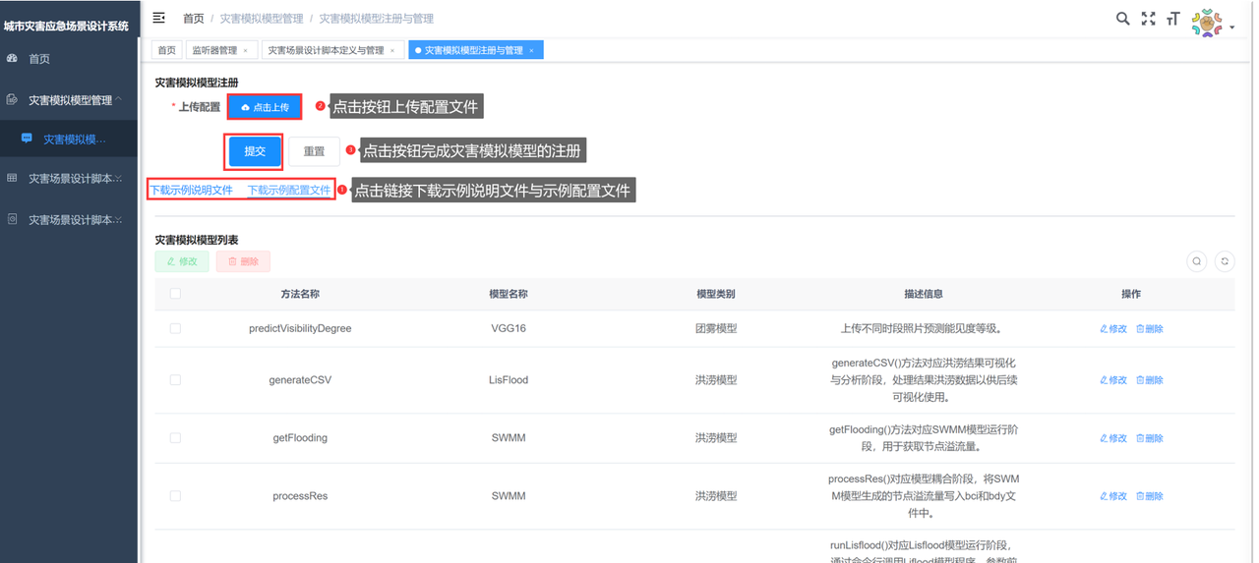Select the 灾害模拟模型注册与管理 tab
The height and width of the screenshot is (563, 1259).
pos(474,50)
